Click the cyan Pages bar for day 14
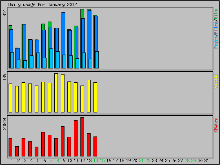 click(x=97, y=60)
